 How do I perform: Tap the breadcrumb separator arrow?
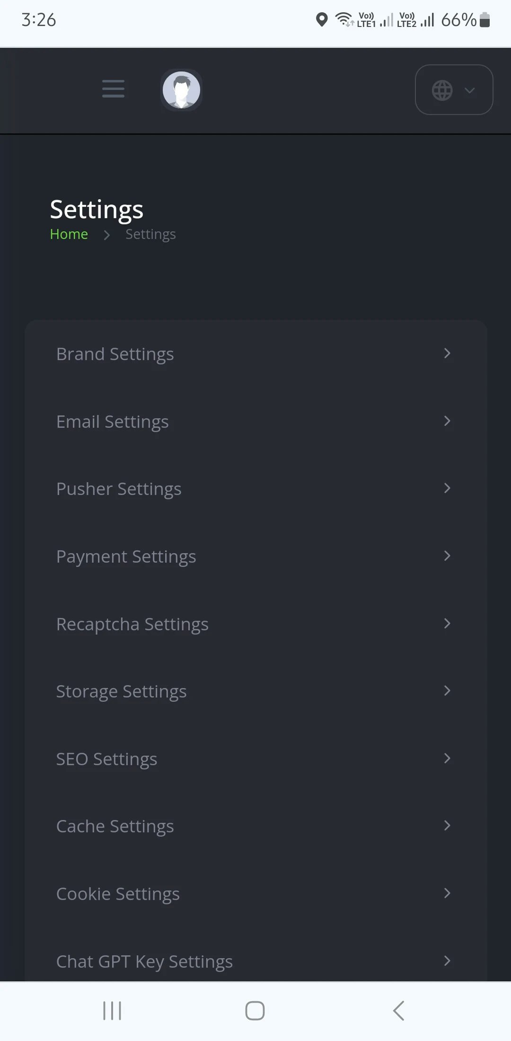click(107, 235)
